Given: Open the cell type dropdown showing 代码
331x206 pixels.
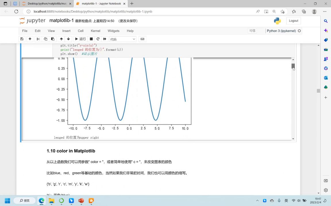Looking at the screenshot, I should pos(123,39).
